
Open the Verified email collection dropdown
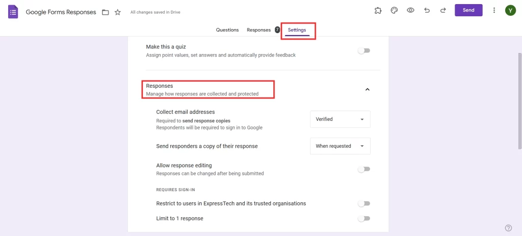tap(340, 119)
